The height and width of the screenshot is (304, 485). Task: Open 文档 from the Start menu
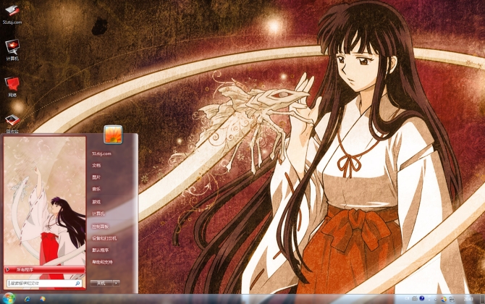click(96, 166)
